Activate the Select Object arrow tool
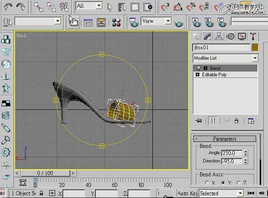This screenshot has height=198, width=268. (x=110, y=7)
